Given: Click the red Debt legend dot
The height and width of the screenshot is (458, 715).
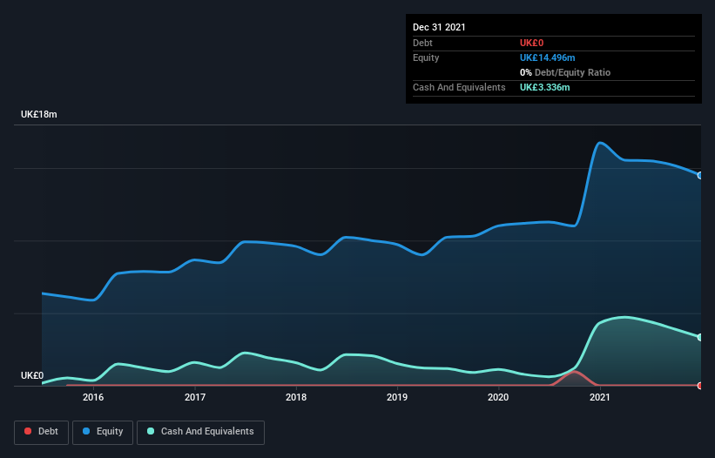Looking at the screenshot, I should [28, 431].
